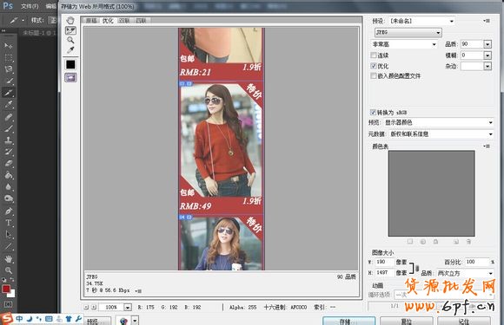This screenshot has width=504, height=325.
Task: Uncheck the 优化 optimized checkbox
Action: click(x=374, y=66)
